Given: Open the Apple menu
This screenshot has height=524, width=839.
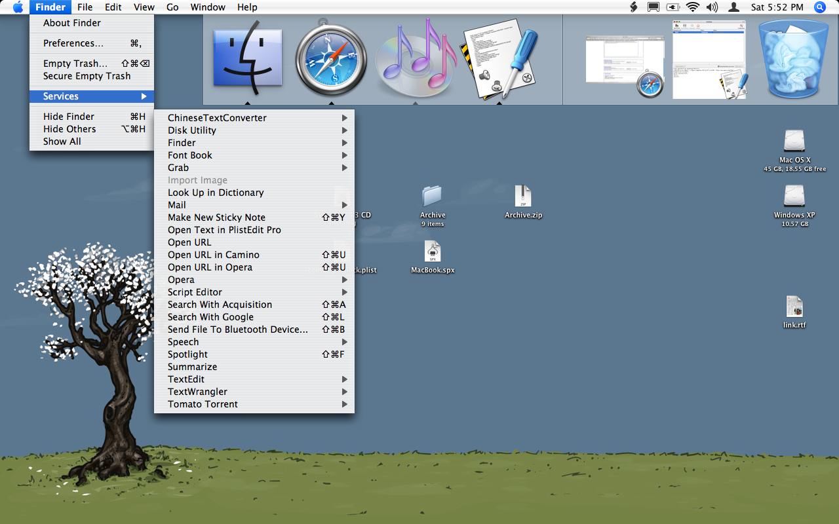Looking at the screenshot, I should point(18,7).
